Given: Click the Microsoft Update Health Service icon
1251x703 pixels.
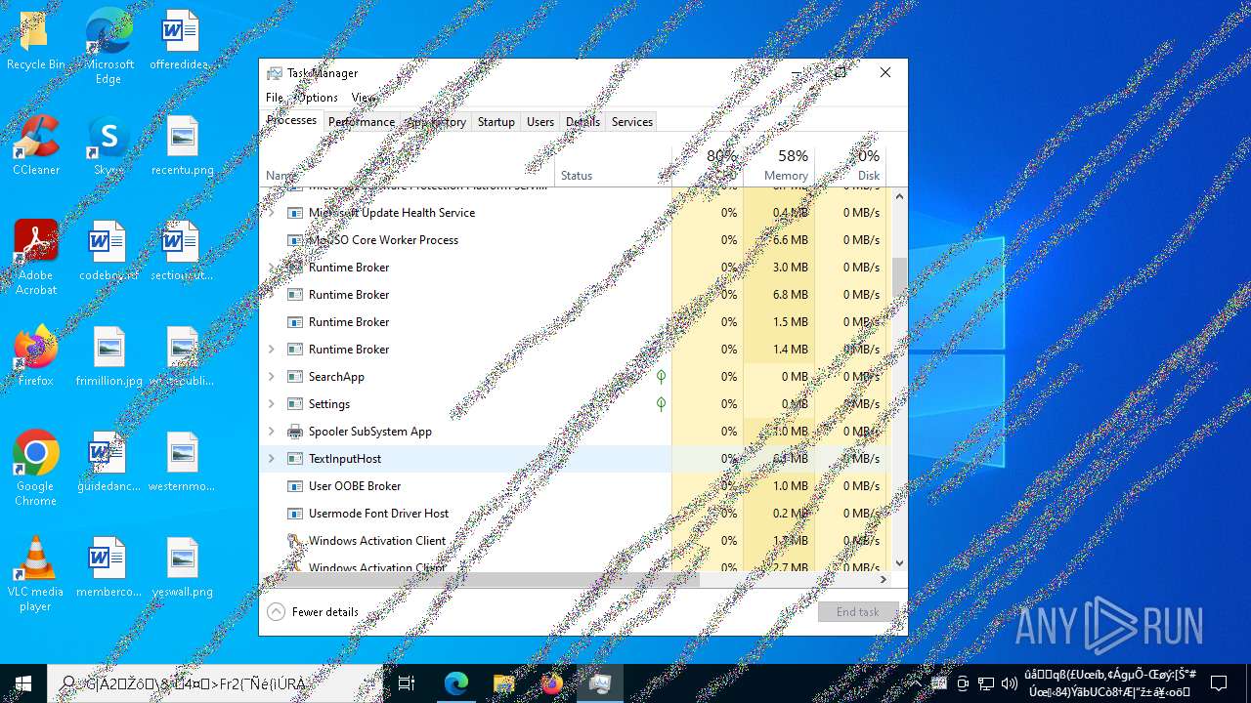Looking at the screenshot, I should 295,213.
